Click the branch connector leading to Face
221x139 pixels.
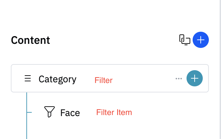(x=29, y=112)
